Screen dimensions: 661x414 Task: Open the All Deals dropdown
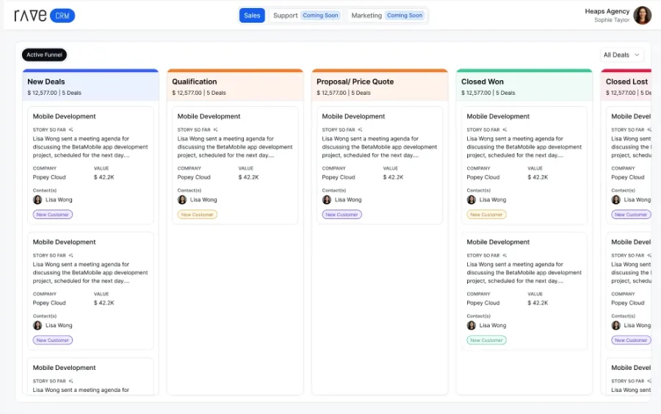pos(621,55)
